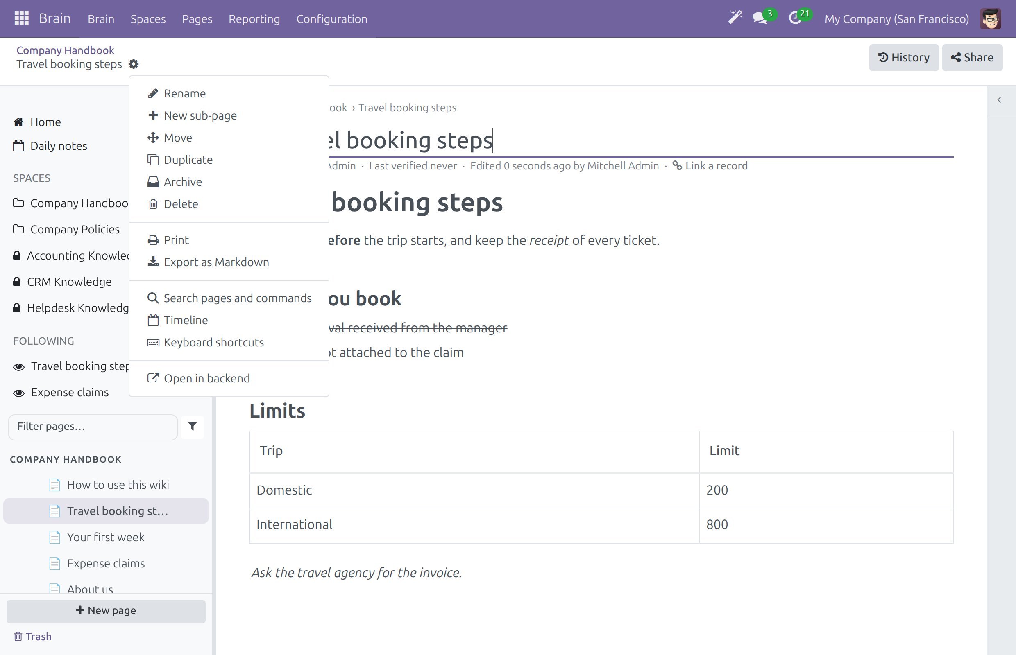Click the International table cell
The height and width of the screenshot is (655, 1016).
(x=474, y=525)
